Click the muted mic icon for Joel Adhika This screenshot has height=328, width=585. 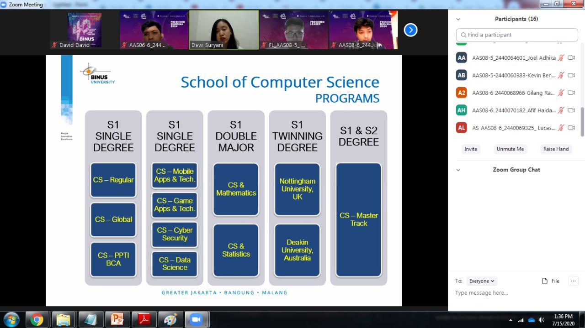(561, 58)
